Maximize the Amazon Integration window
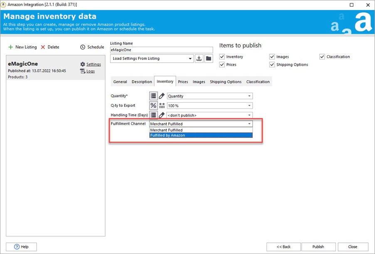Screen dimensions: 375x254 [x=352, y=5]
